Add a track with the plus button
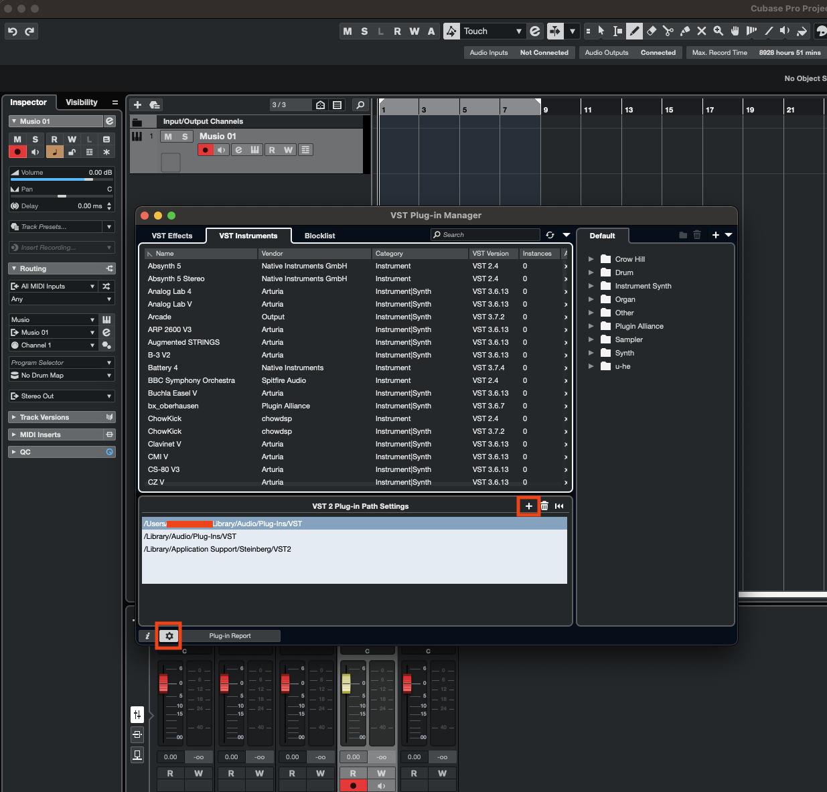827x792 pixels. [137, 105]
